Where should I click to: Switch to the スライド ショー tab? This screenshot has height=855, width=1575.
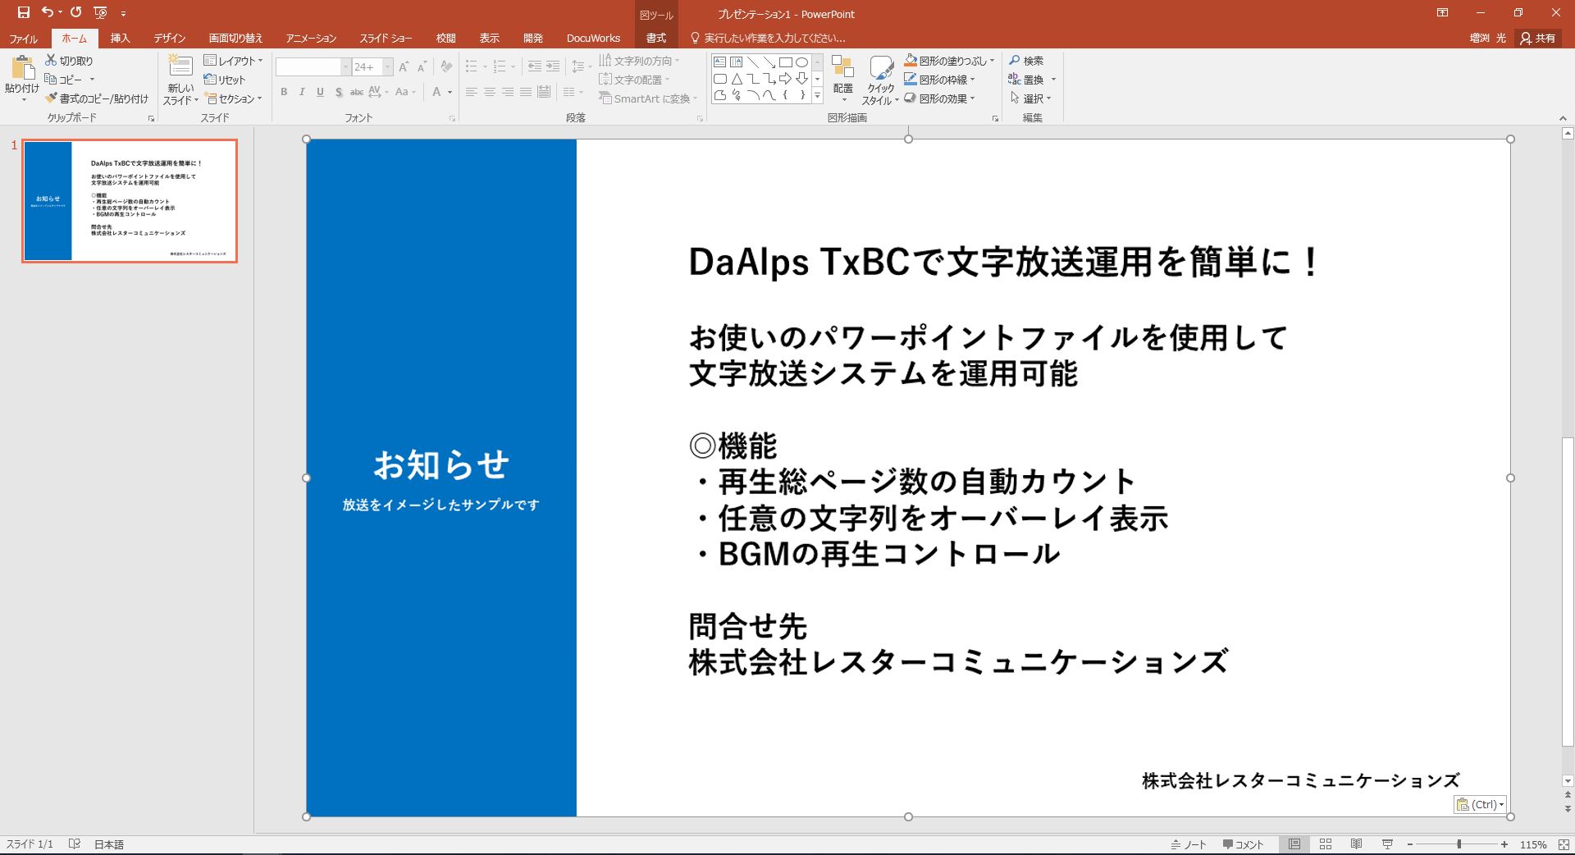[386, 38]
